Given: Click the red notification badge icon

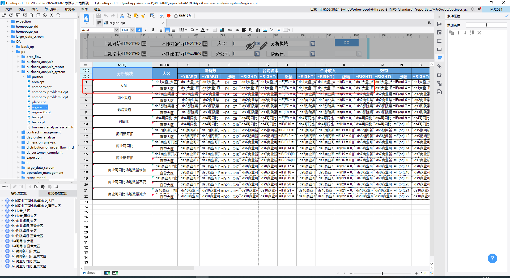Looking at the screenshot, I should (169, 16).
